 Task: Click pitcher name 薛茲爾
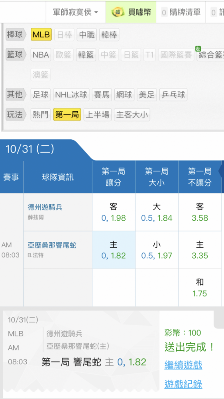35,218
